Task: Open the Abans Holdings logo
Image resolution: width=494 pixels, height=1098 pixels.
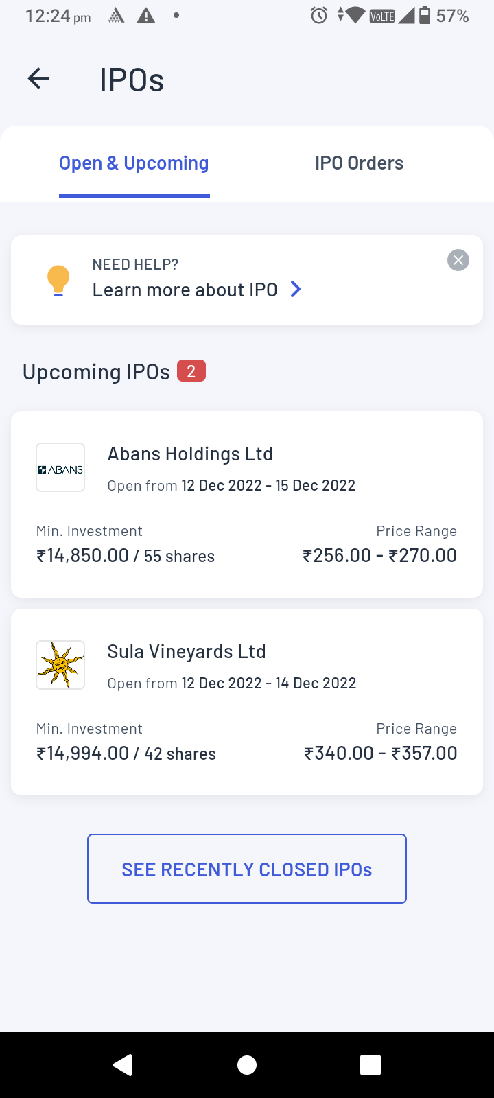Action: (60, 468)
